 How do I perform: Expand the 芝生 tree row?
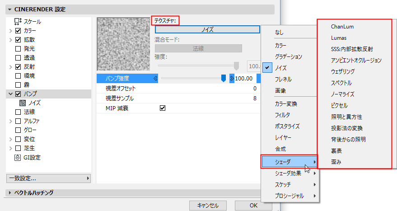pos(11,148)
